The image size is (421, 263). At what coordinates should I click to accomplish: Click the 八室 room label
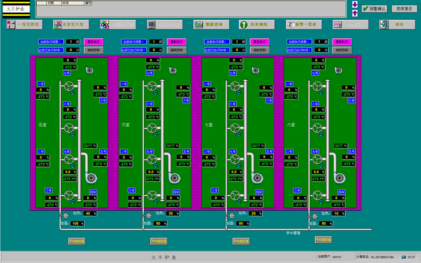tap(290, 125)
